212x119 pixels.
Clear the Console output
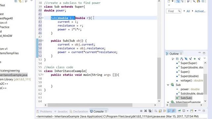[x=156, y=111]
